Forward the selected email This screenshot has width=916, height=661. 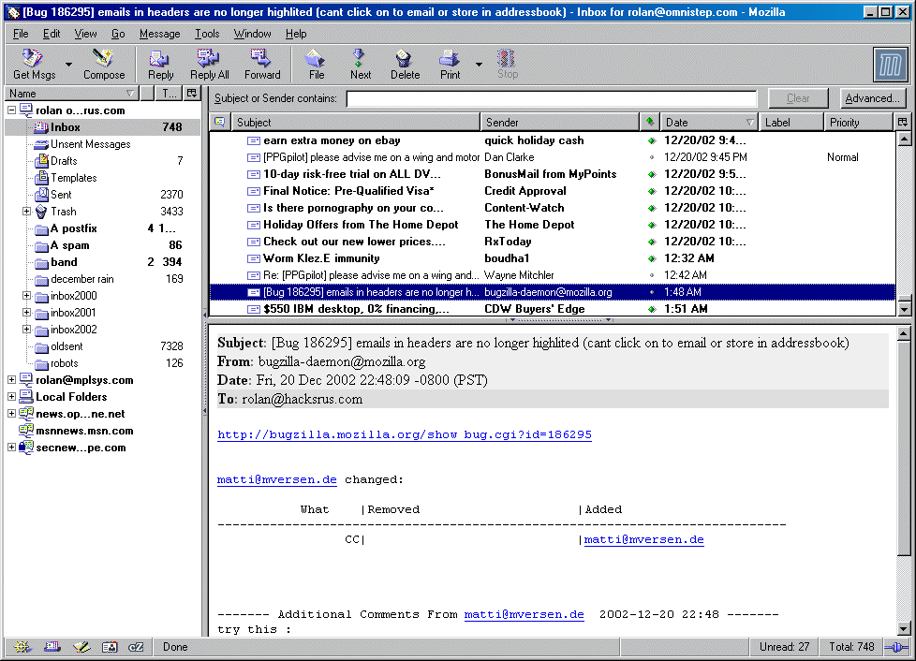(x=261, y=64)
